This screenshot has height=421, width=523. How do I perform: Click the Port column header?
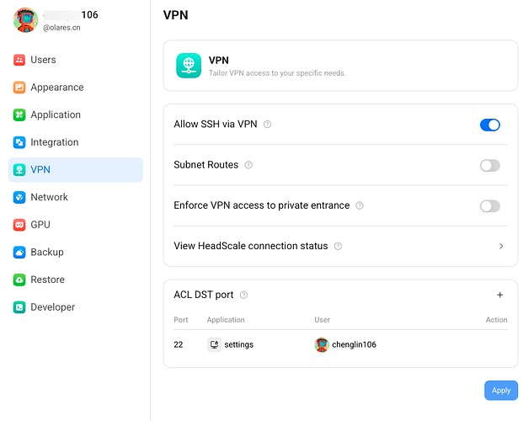(x=181, y=320)
